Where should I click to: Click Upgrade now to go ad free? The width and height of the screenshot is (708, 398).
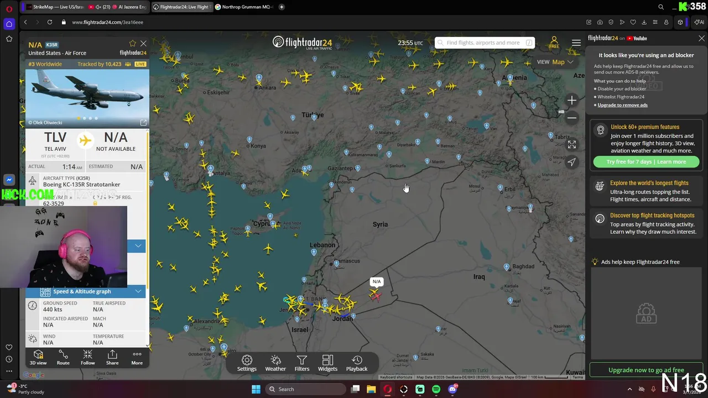(x=646, y=370)
